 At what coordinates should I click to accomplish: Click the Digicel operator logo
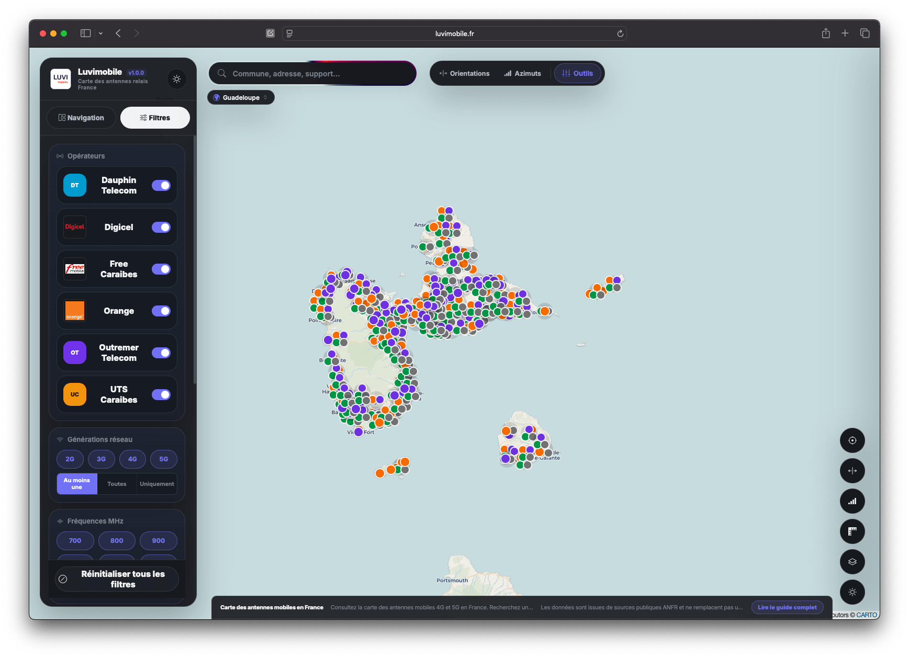coord(75,227)
